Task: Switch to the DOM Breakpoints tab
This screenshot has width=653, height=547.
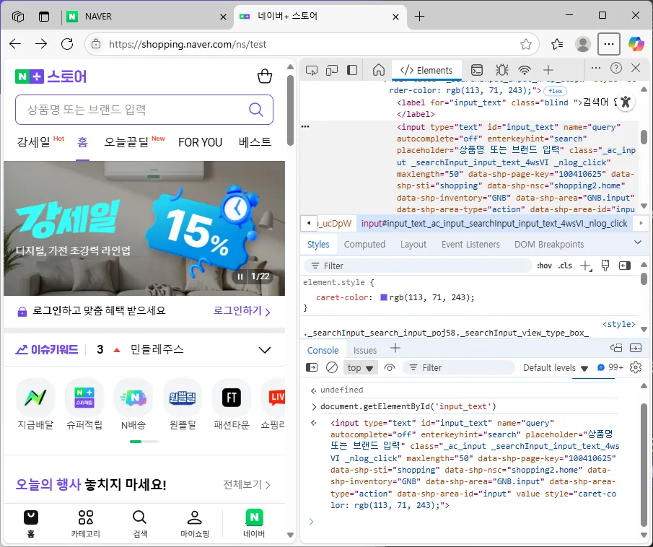Action: (549, 245)
